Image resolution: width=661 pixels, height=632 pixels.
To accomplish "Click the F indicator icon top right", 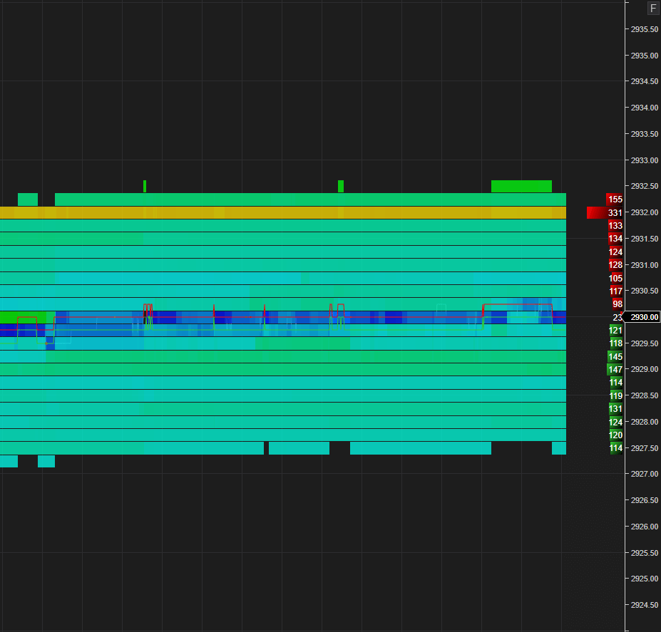I will (x=652, y=8).
